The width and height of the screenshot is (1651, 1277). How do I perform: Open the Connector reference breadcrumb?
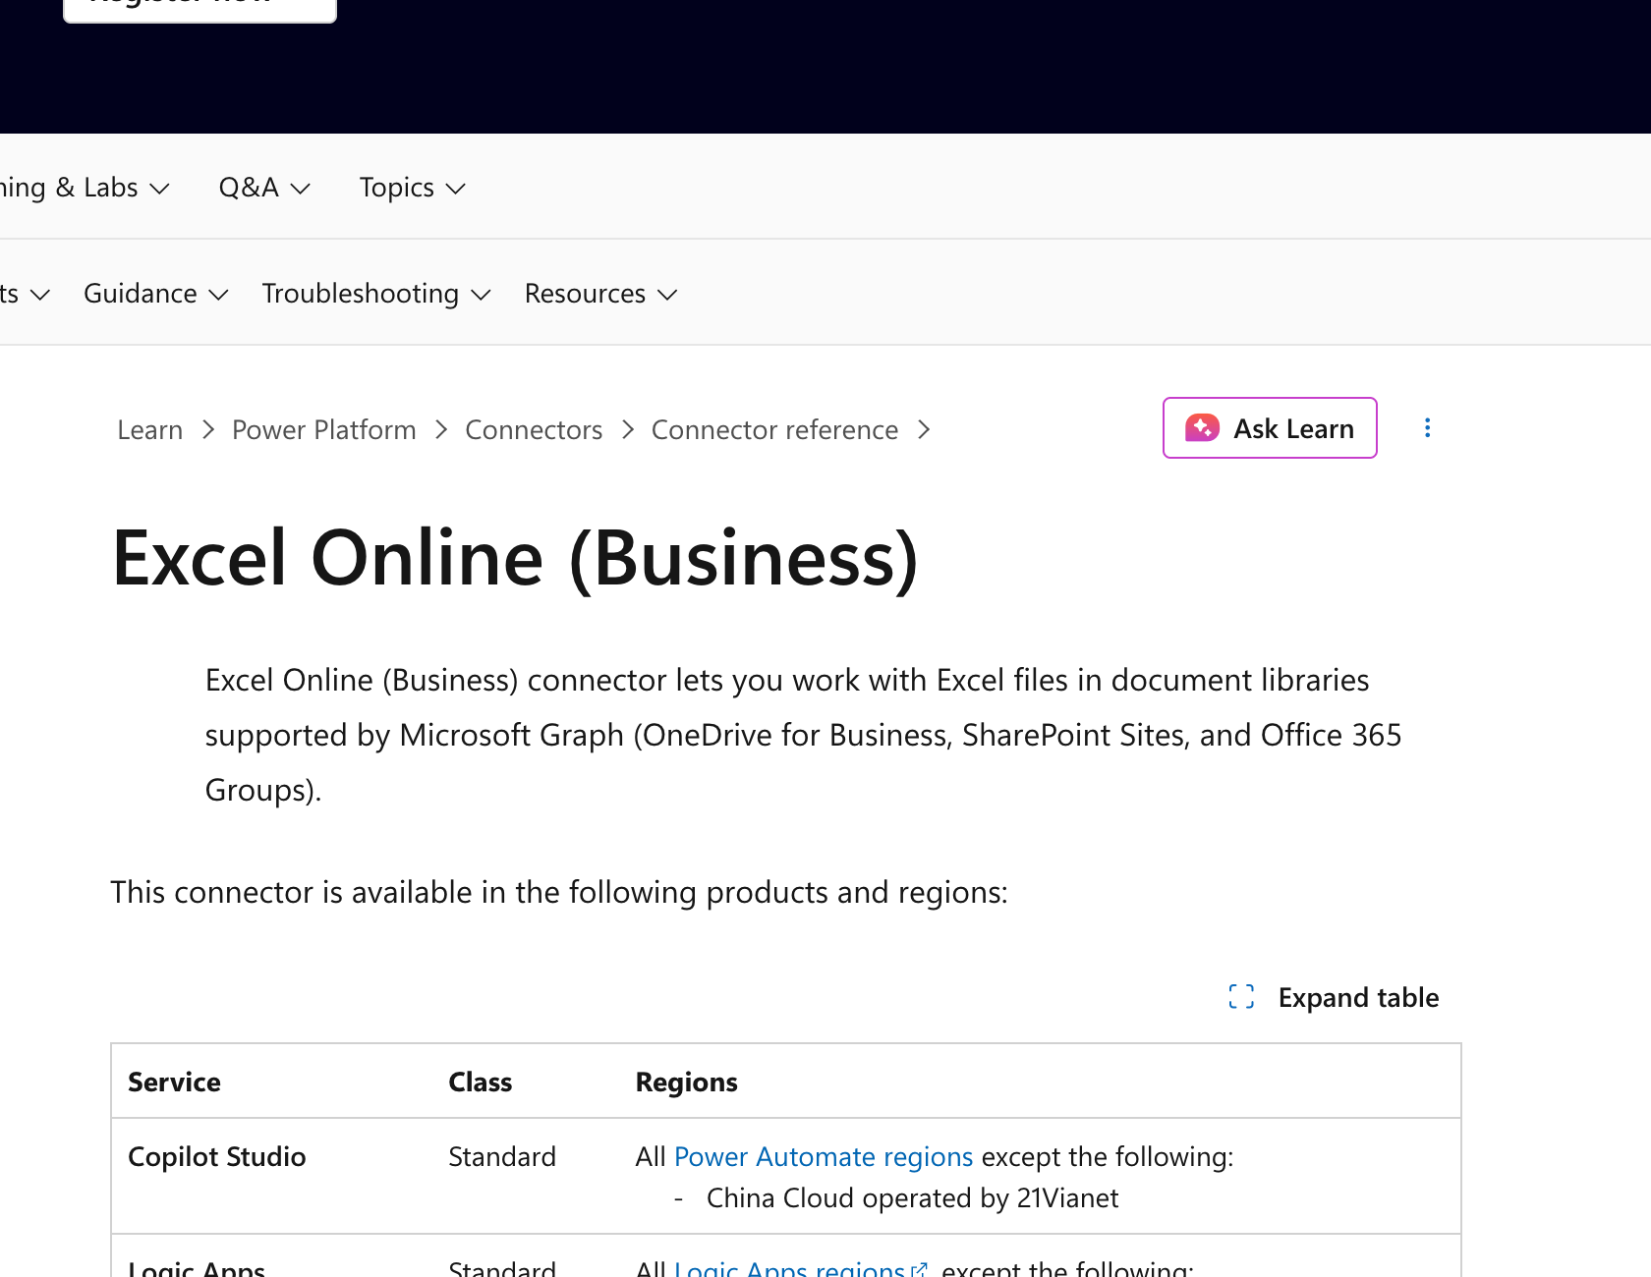pyautogui.click(x=774, y=430)
